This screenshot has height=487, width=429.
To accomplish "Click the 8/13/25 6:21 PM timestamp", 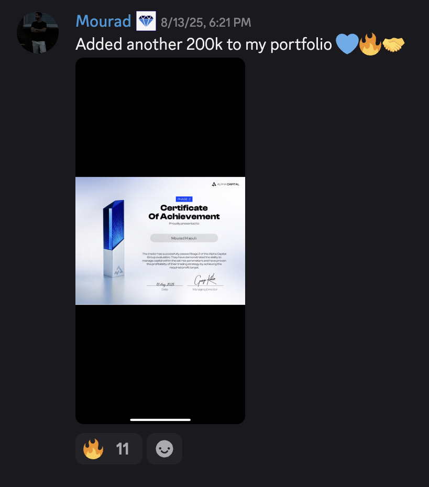I will click(x=206, y=23).
